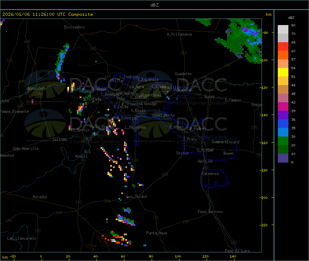309x261 pixels.
Task: Click the Bowen map label
Action: tap(229, 153)
